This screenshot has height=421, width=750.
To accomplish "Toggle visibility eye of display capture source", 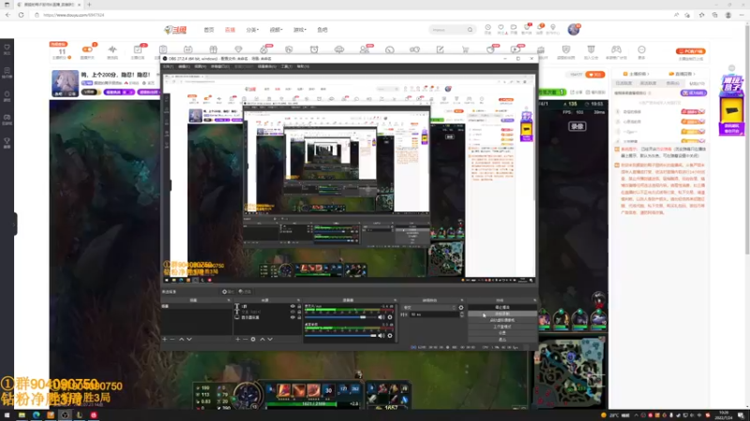I will [x=292, y=317].
